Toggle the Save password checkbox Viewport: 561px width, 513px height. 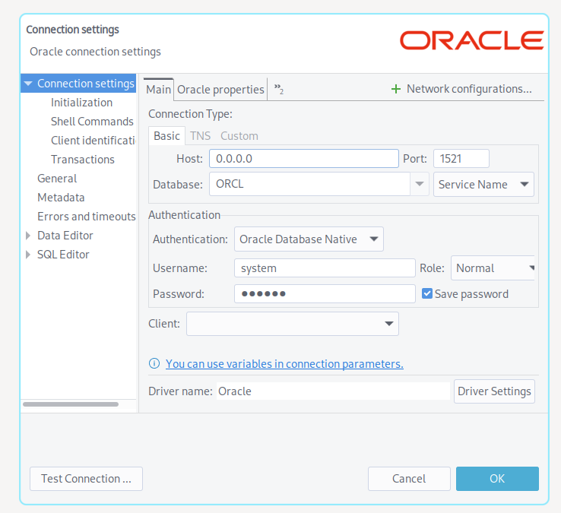click(x=427, y=293)
